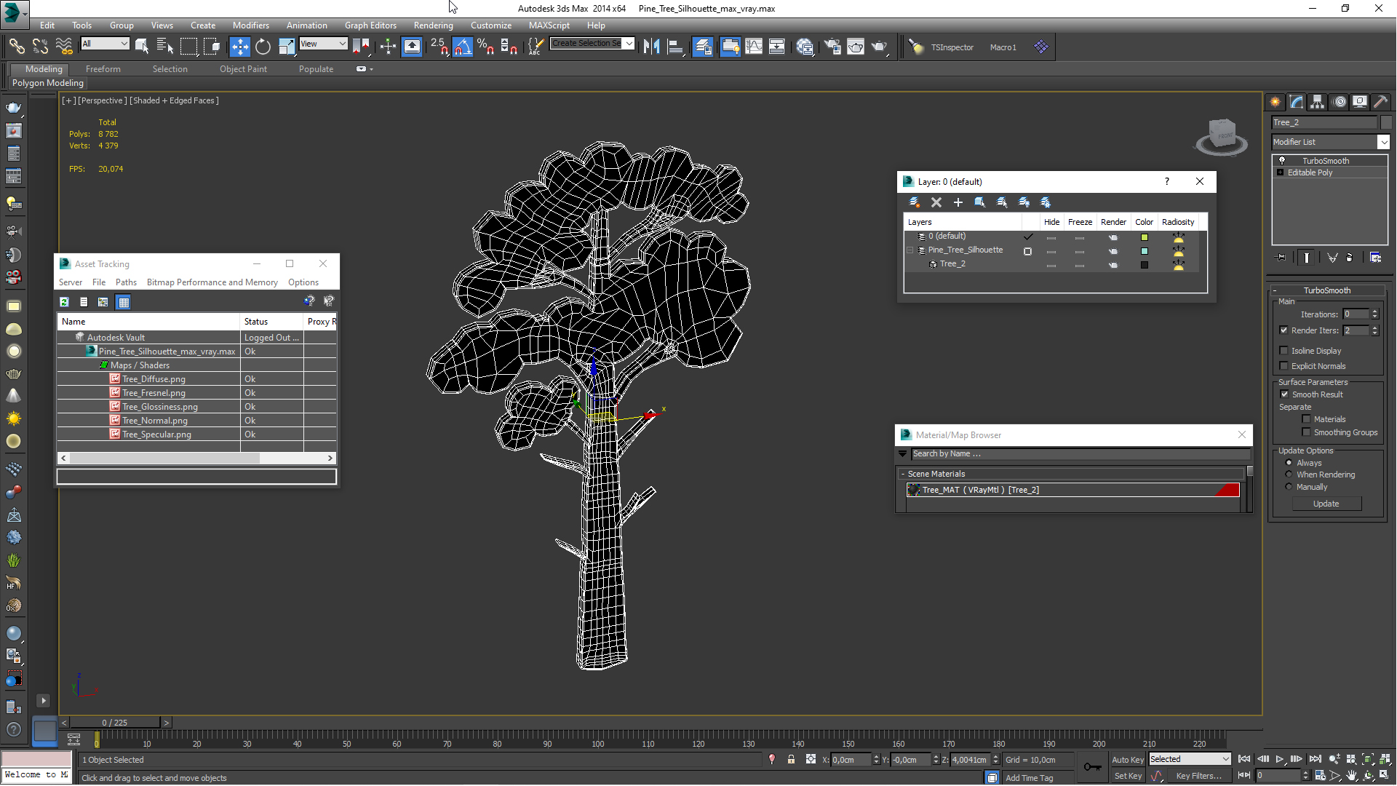Click the Tree_2 object color swatch
This screenshot has width=1397, height=786.
click(x=1145, y=265)
